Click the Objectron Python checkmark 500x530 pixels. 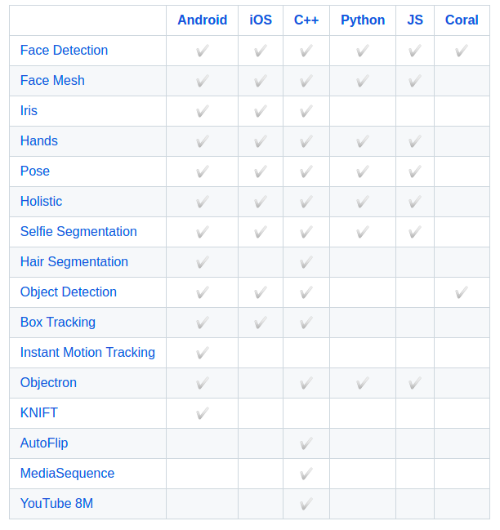tap(363, 383)
